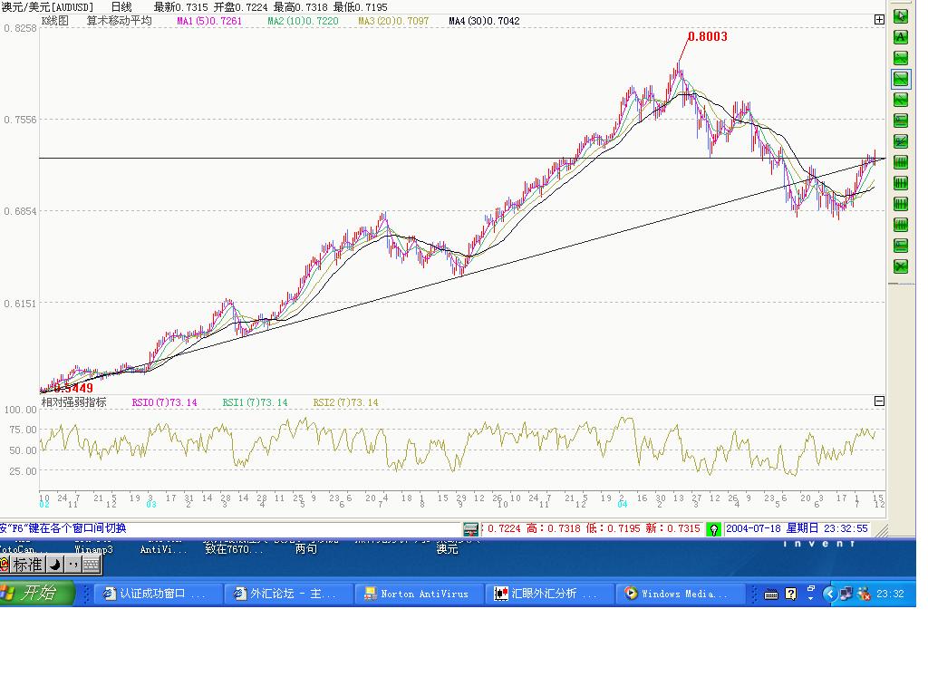Click the IME moon half-width toggle

pyautogui.click(x=54, y=565)
